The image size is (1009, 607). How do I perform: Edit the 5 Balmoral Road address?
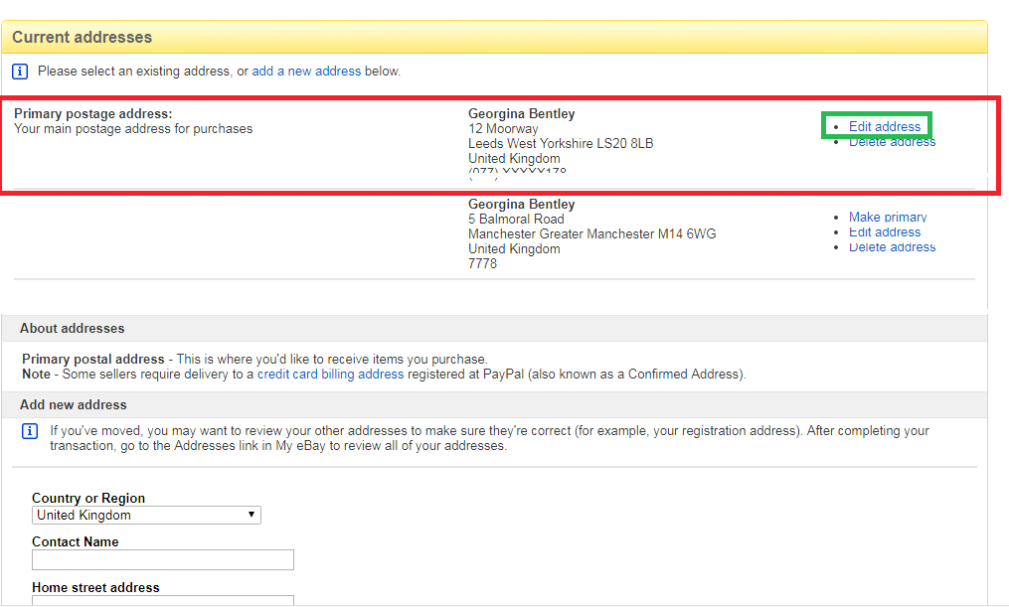pyautogui.click(x=884, y=231)
